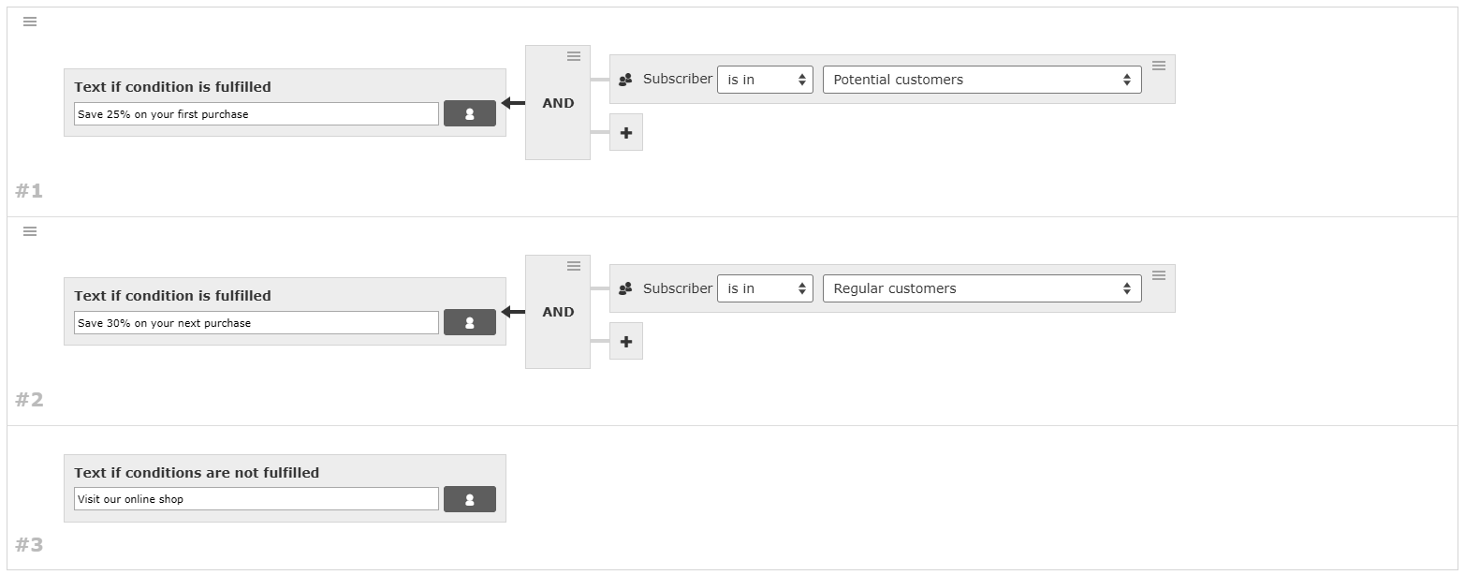
Task: Click the hamburger handle of rule #2
Action: coord(30,231)
